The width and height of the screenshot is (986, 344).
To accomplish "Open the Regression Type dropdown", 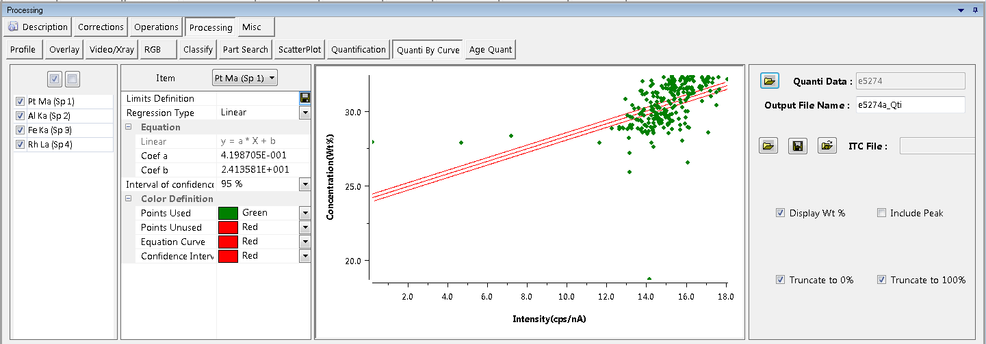I will tap(304, 113).
